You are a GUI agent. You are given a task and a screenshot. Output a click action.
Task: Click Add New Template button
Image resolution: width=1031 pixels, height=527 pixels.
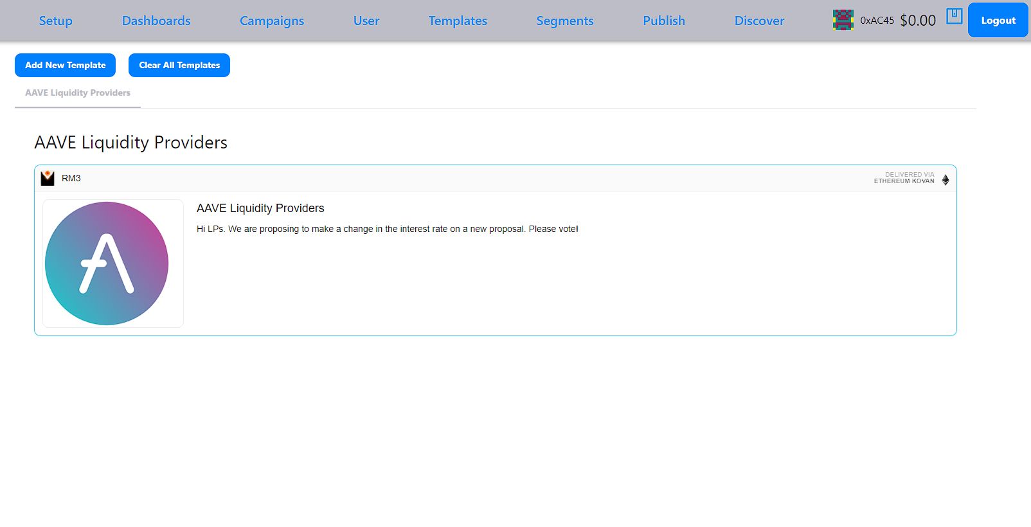tap(65, 65)
